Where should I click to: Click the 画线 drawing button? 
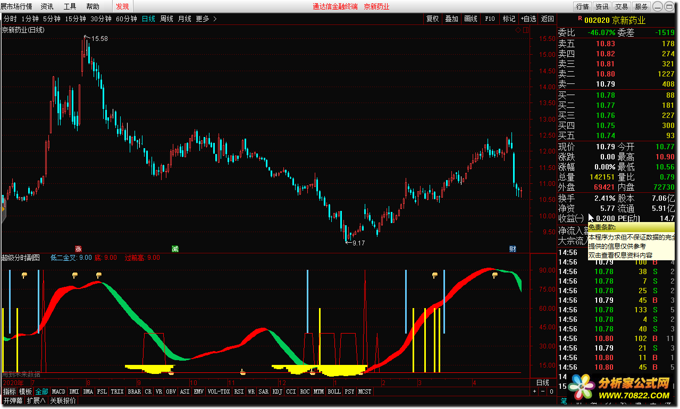pos(471,19)
